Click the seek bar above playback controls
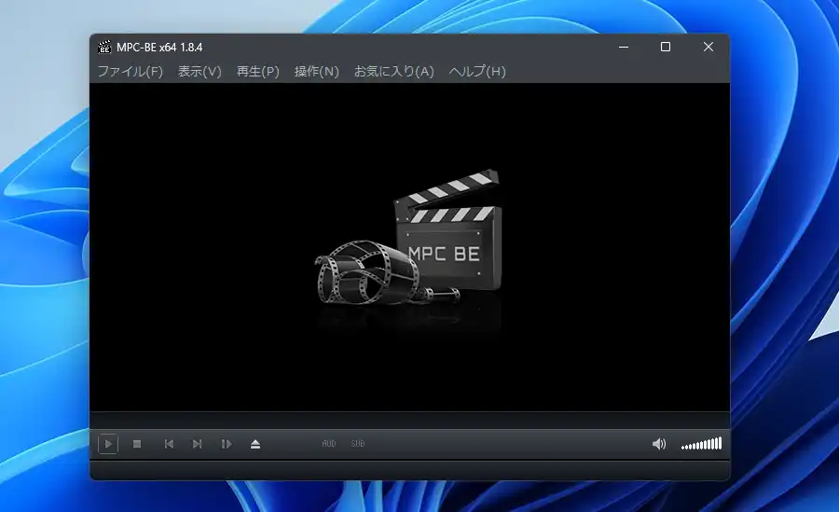The width and height of the screenshot is (839, 512). point(410,420)
